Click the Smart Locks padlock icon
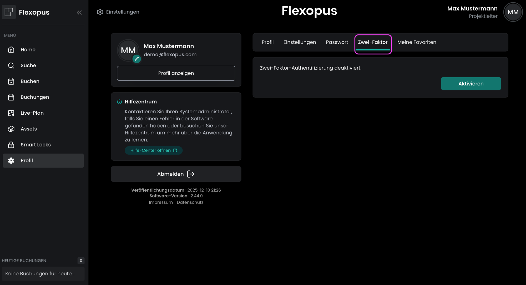The height and width of the screenshot is (285, 526). pos(11,145)
